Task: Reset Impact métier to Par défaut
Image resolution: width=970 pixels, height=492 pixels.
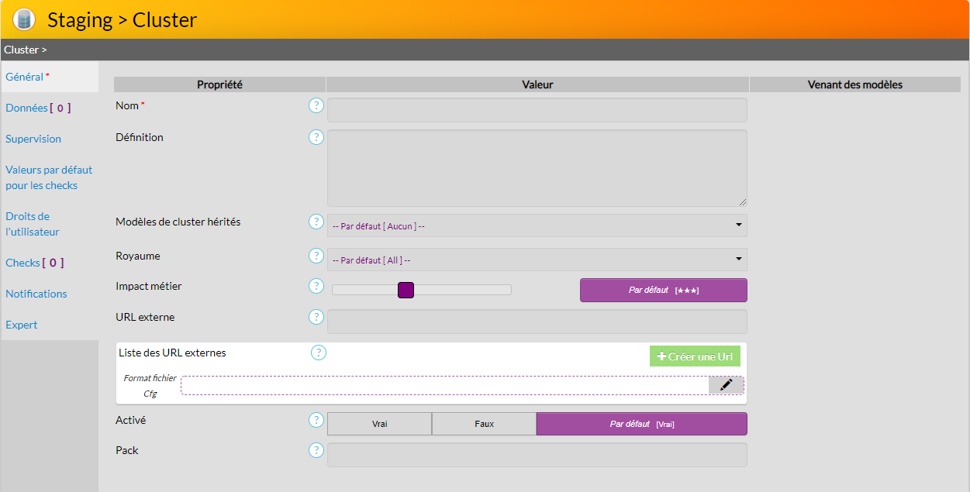Action: 663,290
